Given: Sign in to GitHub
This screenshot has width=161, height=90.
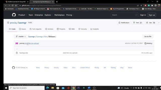Looking at the screenshot, I should point(143,15).
